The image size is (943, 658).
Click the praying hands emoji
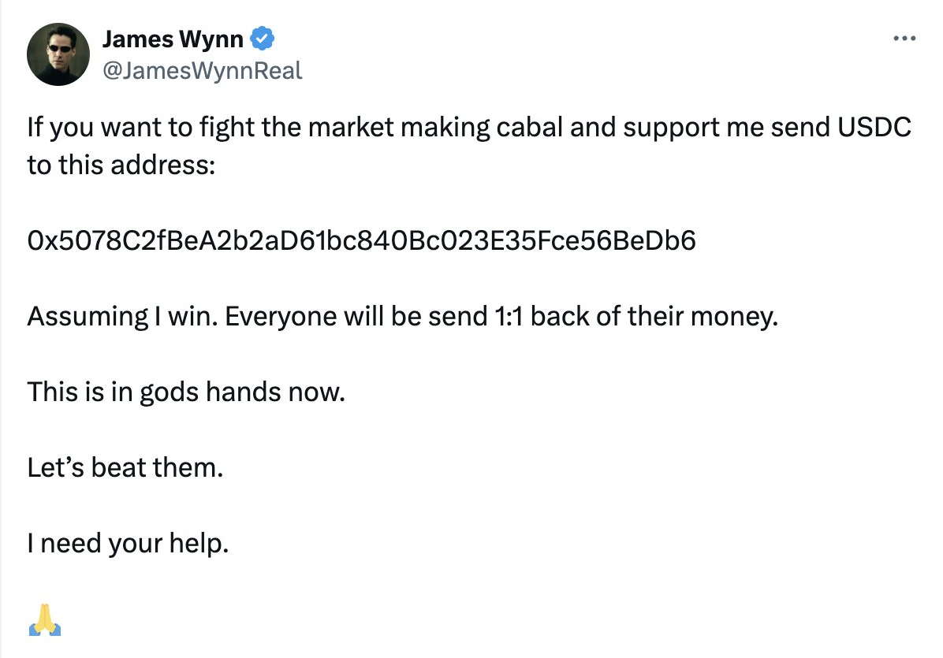click(x=45, y=619)
